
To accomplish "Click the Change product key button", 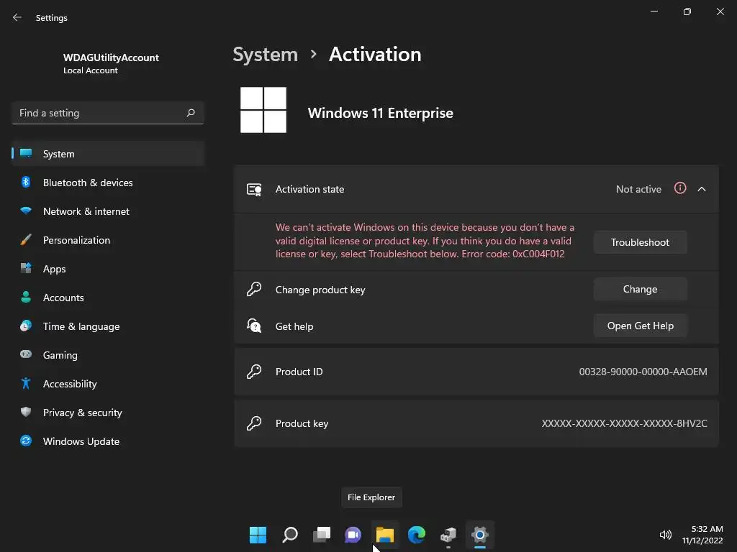I will pos(640,289).
